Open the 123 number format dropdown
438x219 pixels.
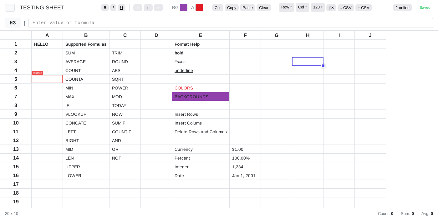318,7
